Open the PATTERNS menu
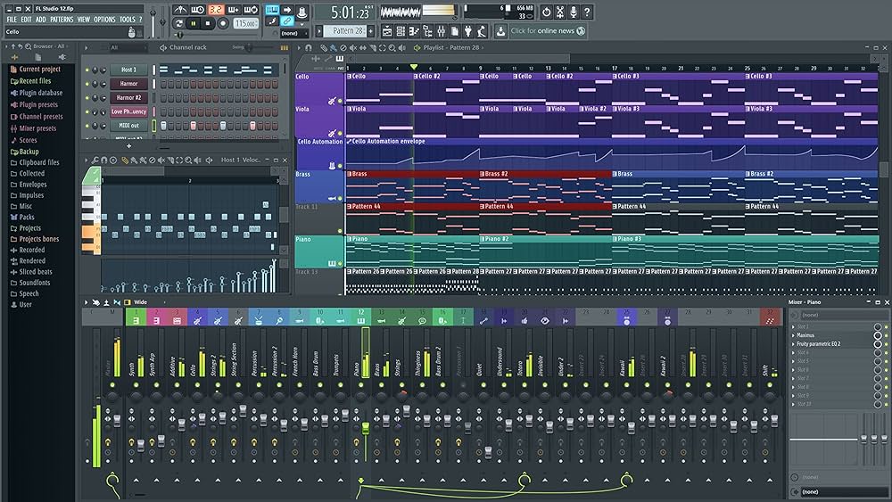The width and height of the screenshot is (892, 502). click(x=62, y=20)
